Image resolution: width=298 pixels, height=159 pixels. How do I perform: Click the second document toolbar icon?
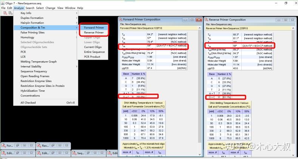coord(11,13)
